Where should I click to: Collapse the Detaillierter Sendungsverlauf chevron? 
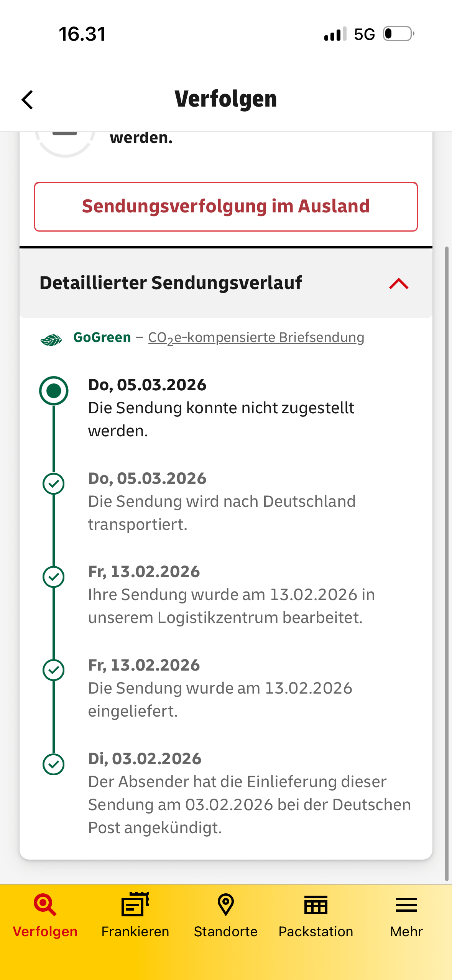399,284
